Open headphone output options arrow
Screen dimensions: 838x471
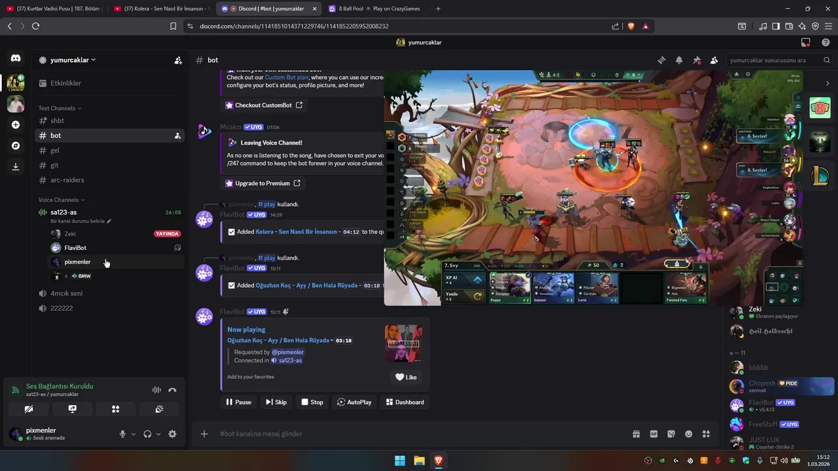pos(158,434)
